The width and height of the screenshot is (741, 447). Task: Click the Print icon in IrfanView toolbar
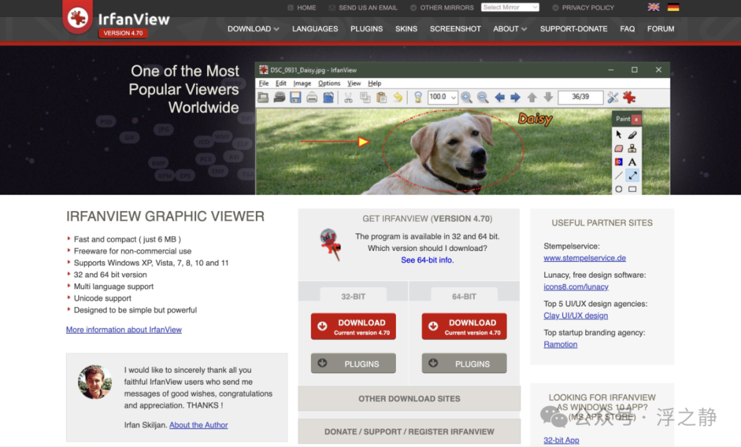312,98
